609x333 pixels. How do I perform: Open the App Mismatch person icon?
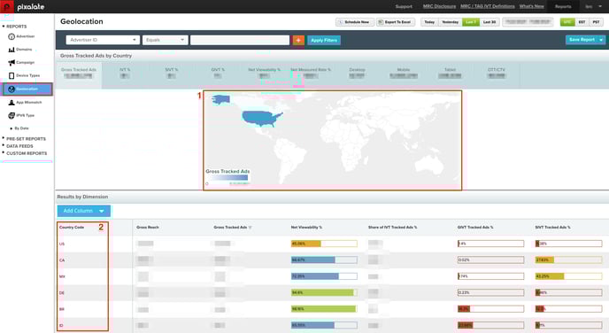point(12,103)
